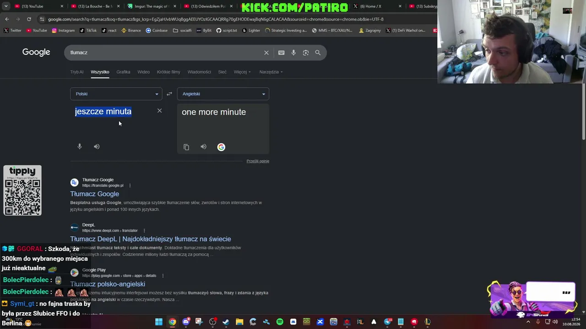Start voice search with microphone icon
The height and width of the screenshot is (329, 586).
click(x=293, y=53)
